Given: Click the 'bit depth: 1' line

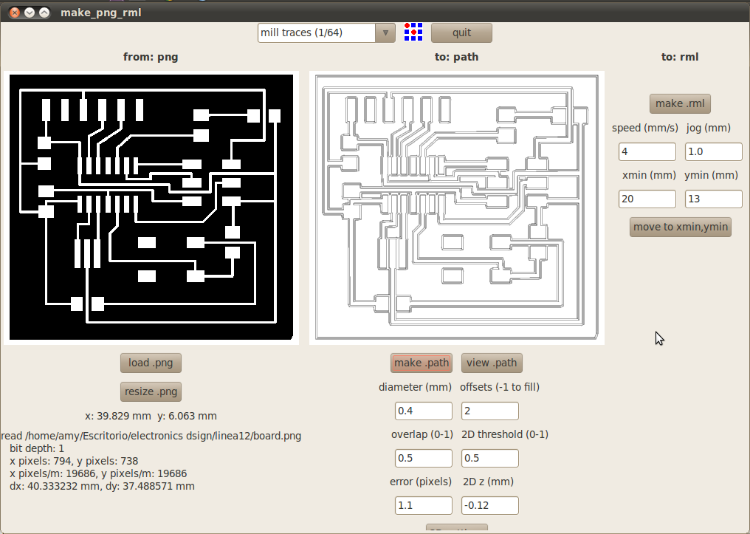Looking at the screenshot, I should [37, 448].
